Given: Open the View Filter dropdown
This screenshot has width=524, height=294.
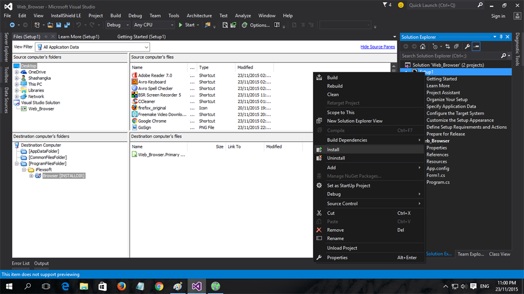Looking at the screenshot, I should [x=146, y=47].
